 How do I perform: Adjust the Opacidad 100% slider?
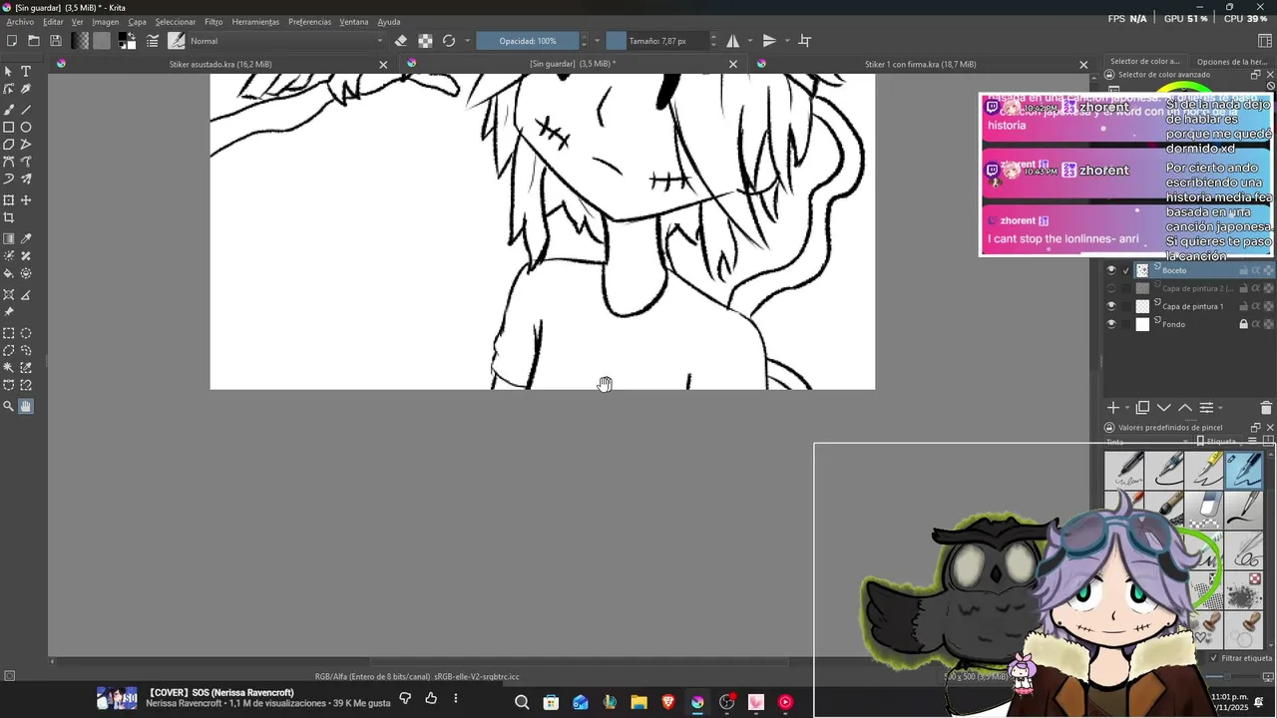tap(528, 41)
